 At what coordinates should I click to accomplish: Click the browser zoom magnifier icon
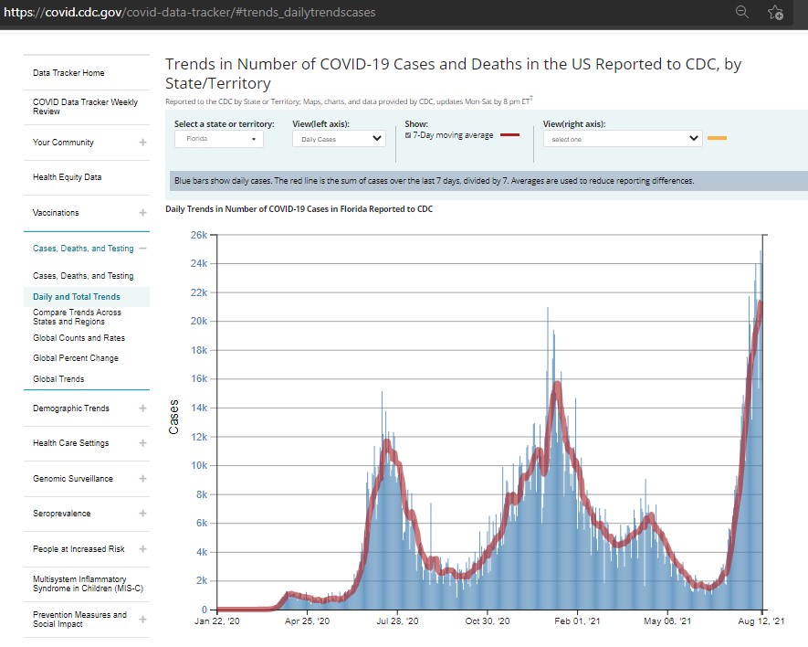pos(741,12)
